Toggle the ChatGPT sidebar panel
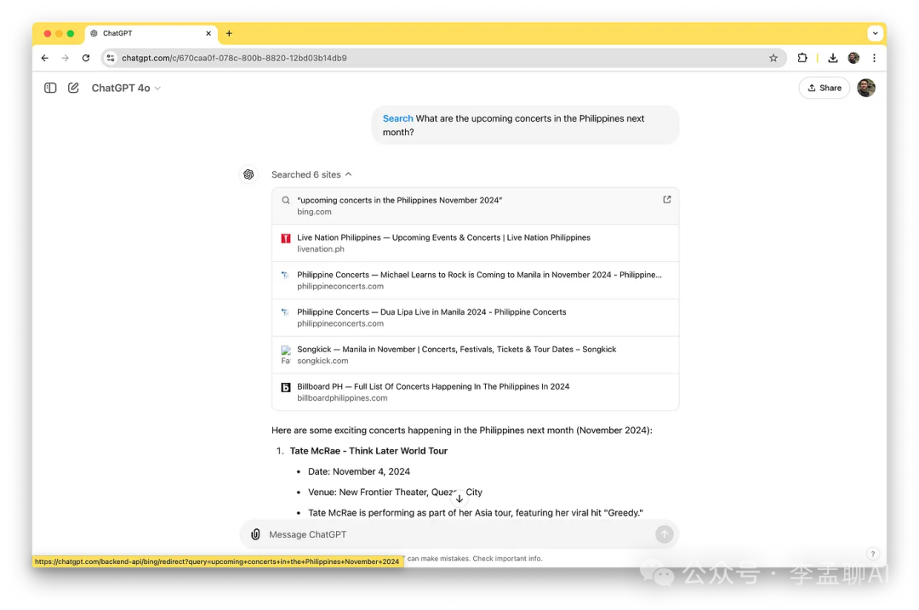919x610 pixels. point(50,88)
